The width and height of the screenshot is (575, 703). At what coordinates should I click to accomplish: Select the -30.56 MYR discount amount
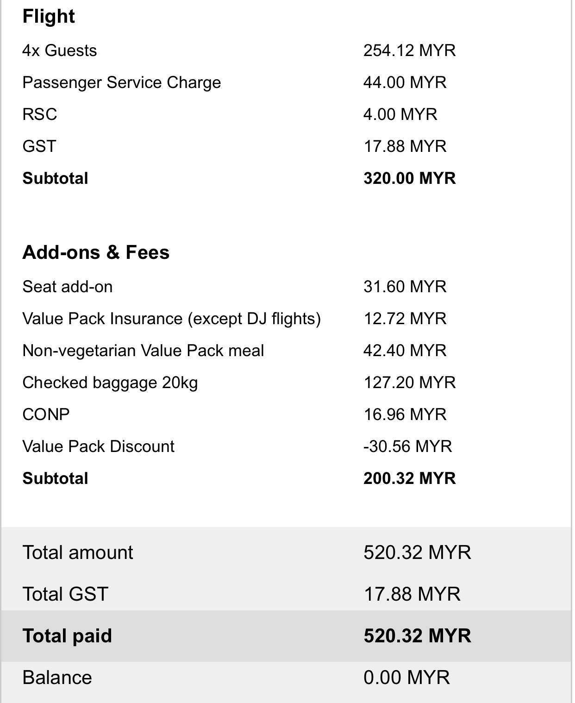(x=407, y=446)
